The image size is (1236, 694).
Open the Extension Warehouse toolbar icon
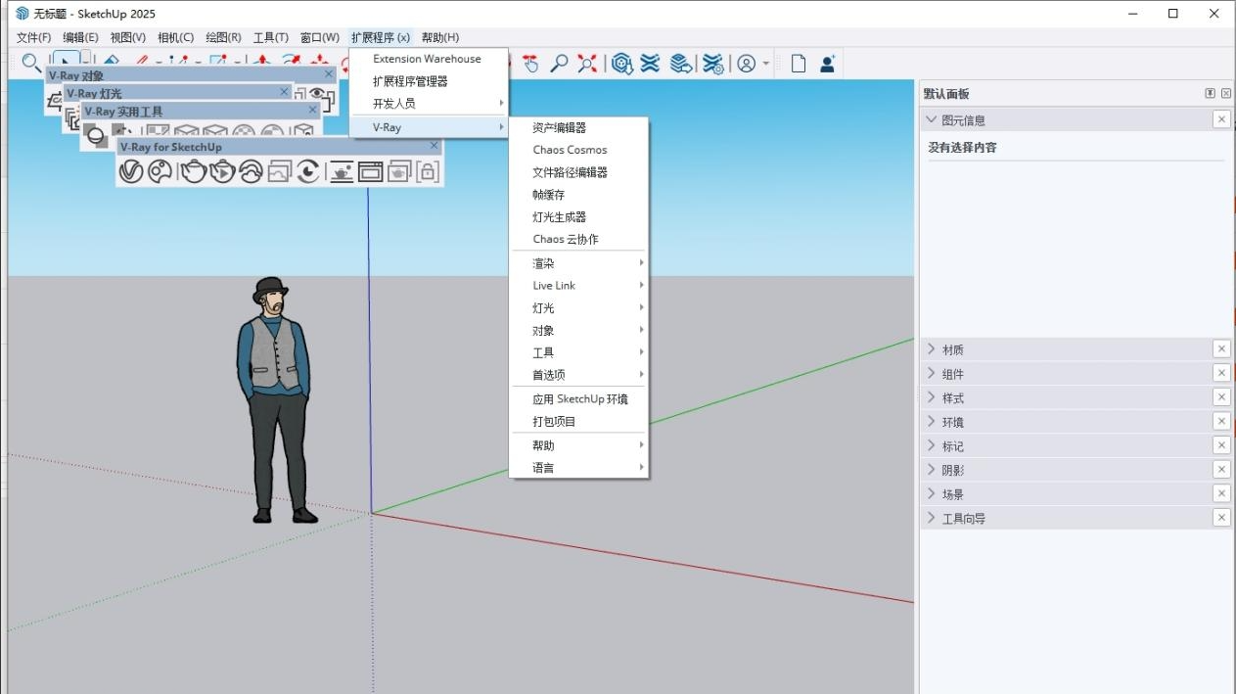pos(651,64)
